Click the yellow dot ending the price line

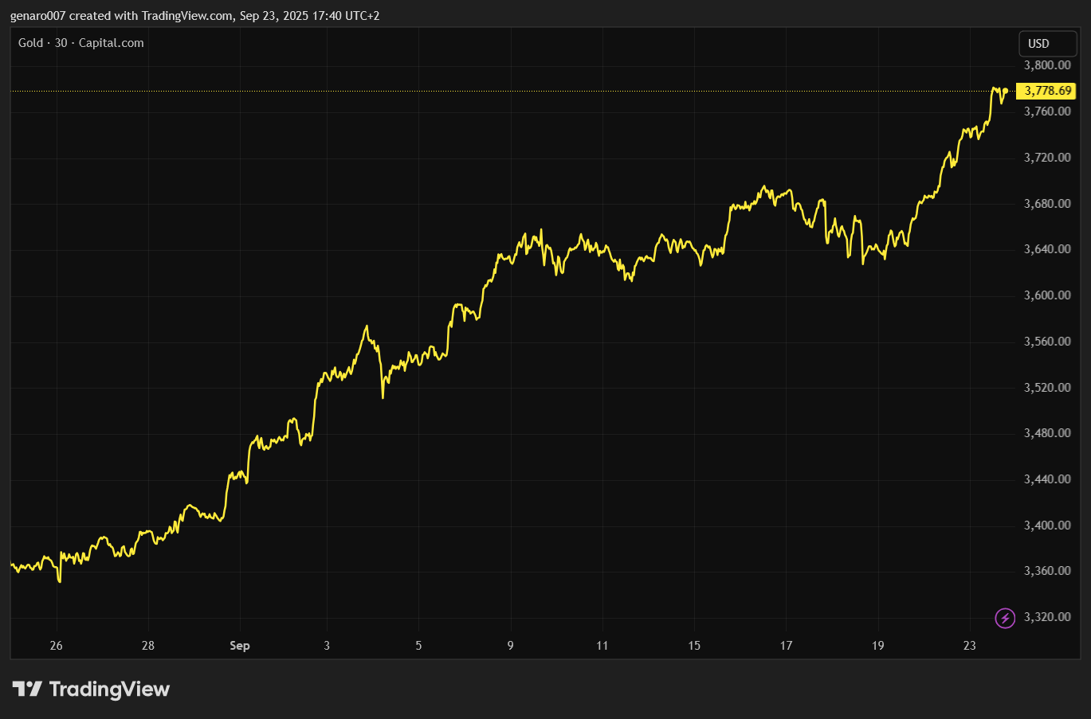coord(1006,91)
